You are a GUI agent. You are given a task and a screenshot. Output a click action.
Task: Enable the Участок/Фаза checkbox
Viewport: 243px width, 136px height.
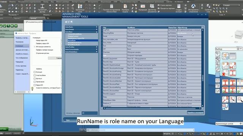click(x=35, y=76)
